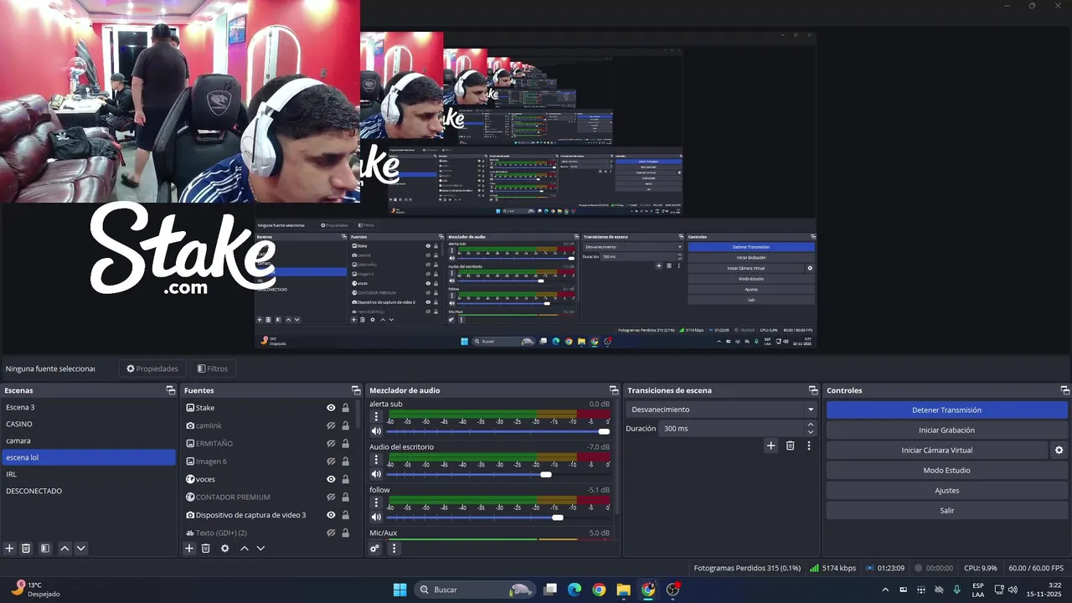Click Iniciar Grabación button
Screen dimensions: 1072x603
[x=946, y=430]
